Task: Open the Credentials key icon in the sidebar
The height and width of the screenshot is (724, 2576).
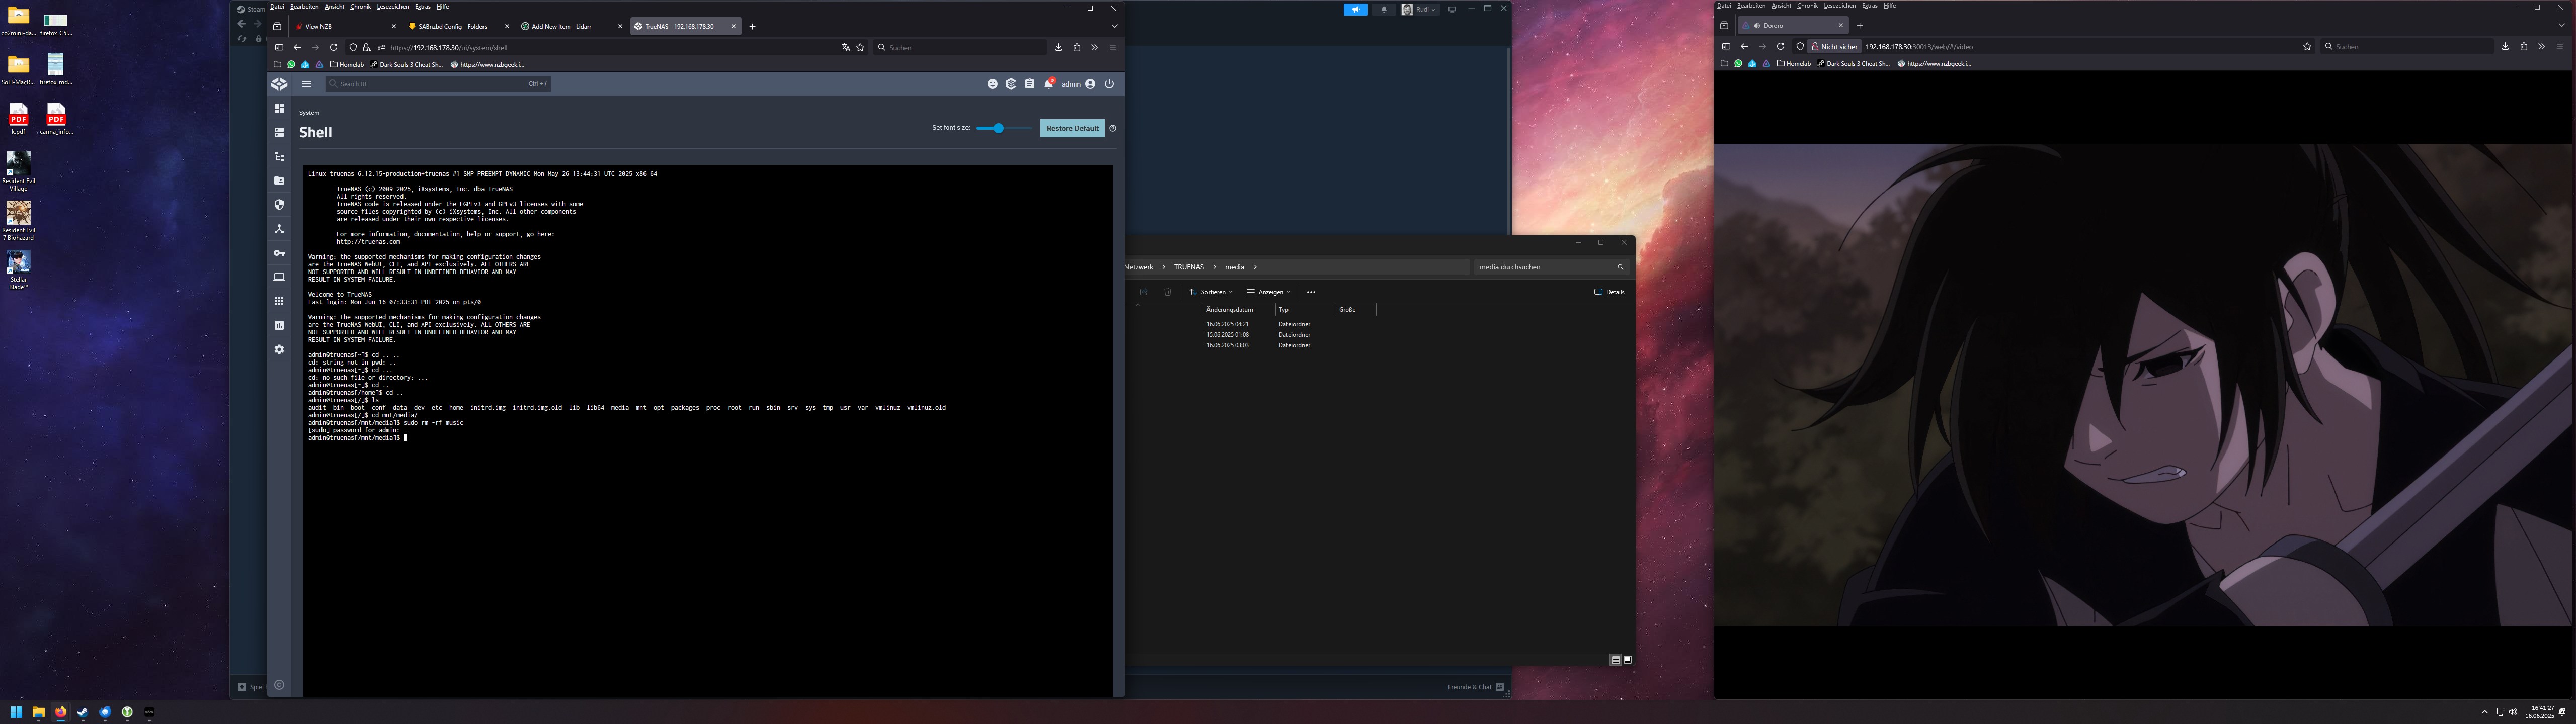Action: (279, 253)
